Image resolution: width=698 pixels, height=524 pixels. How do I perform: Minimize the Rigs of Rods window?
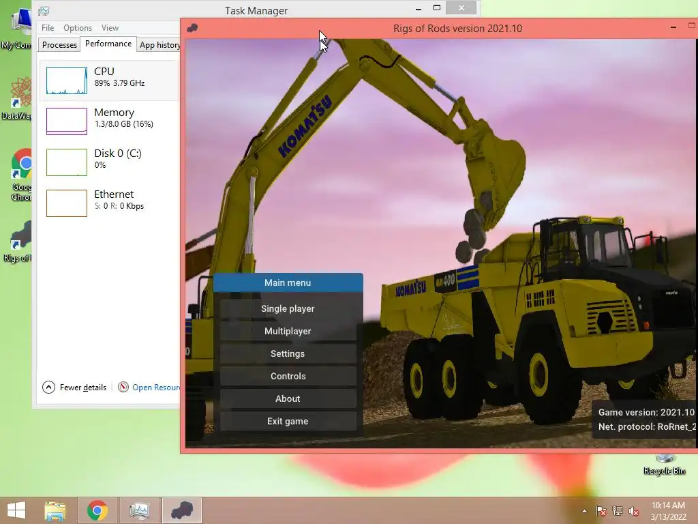click(673, 27)
